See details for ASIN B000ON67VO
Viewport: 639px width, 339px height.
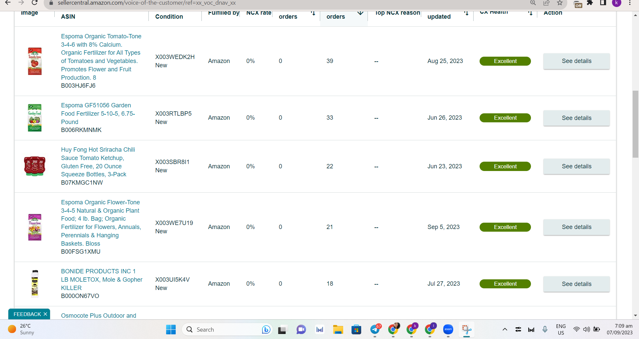click(x=576, y=284)
